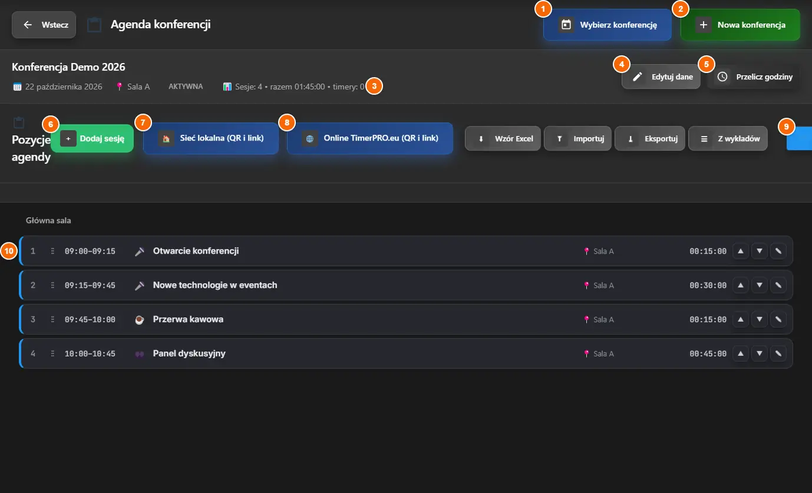This screenshot has height=493, width=812.
Task: Click Edytuj dane to edit conference details
Action: (x=661, y=76)
